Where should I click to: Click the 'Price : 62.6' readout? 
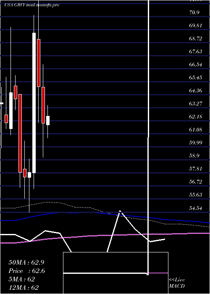(27, 271)
